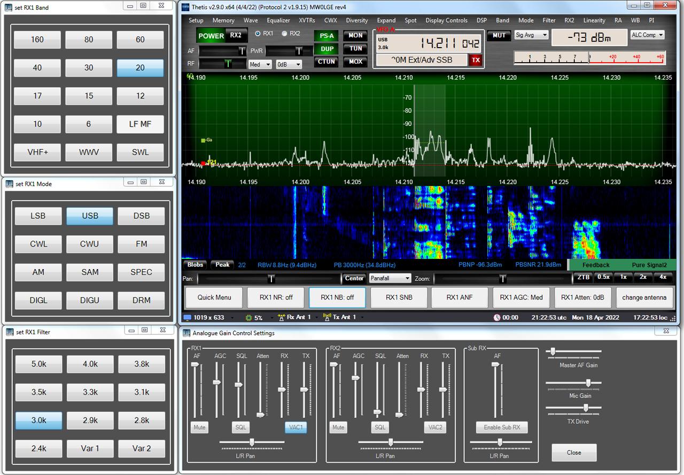Open the Sig Avg meter dropdown
Image resolution: width=684 pixels, height=475 pixels.
pos(531,35)
